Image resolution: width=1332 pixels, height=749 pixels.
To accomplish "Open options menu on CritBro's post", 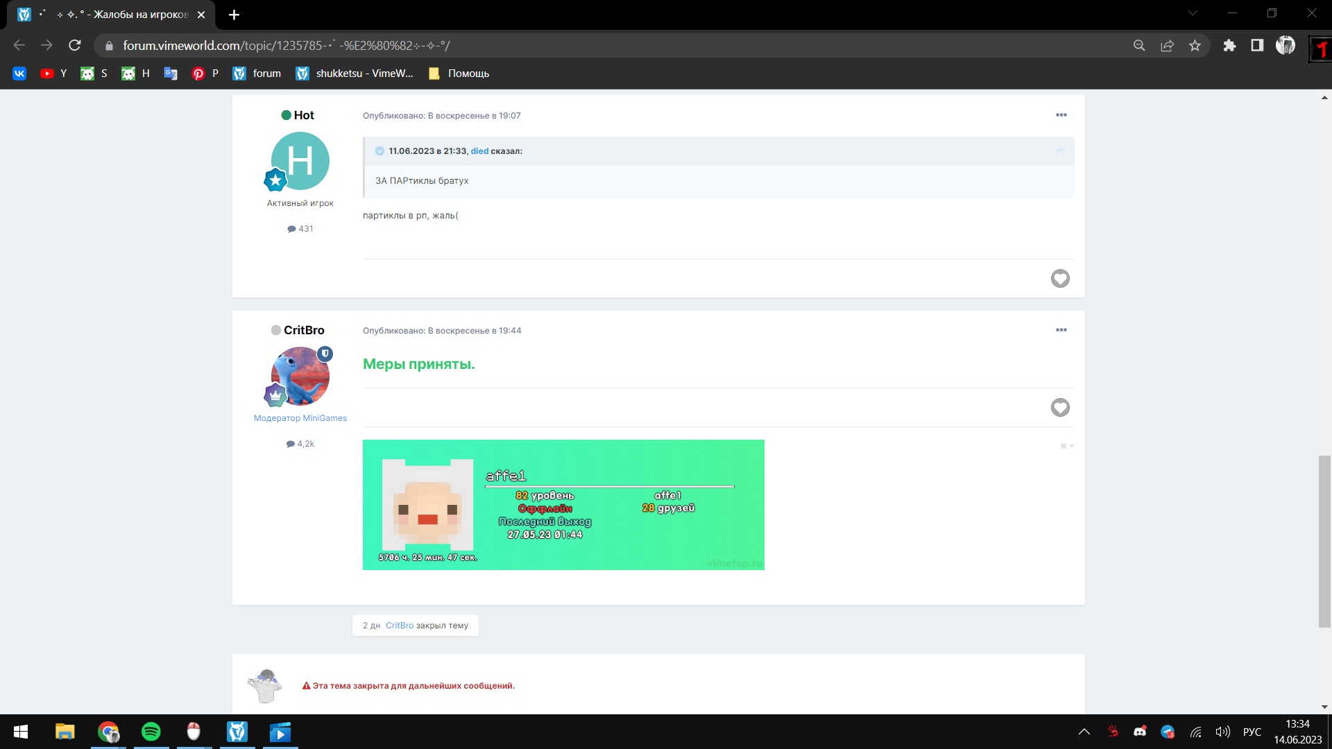I will coord(1061,330).
